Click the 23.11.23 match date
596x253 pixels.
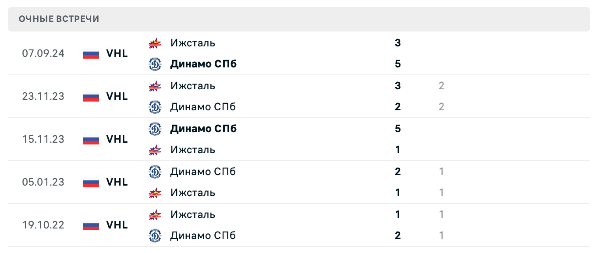(43, 96)
